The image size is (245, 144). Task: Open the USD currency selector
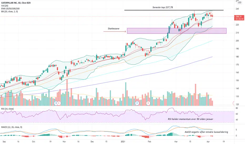click(x=239, y=3)
